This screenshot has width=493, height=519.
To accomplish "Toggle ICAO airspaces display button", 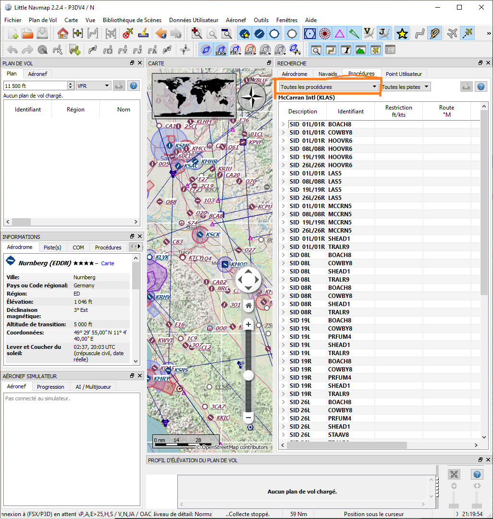I will tap(221, 50).
